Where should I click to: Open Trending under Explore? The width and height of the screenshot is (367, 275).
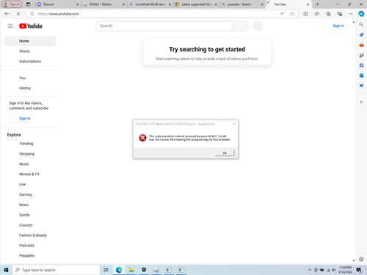(x=30, y=144)
